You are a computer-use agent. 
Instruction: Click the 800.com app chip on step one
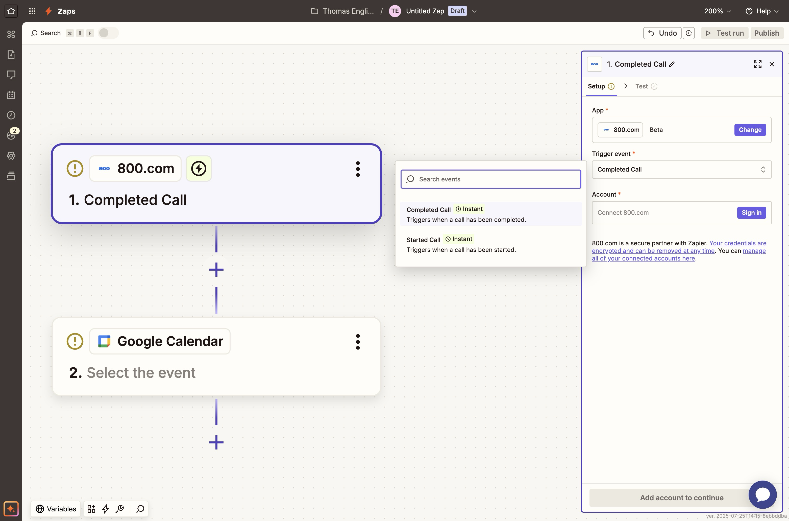[135, 169]
